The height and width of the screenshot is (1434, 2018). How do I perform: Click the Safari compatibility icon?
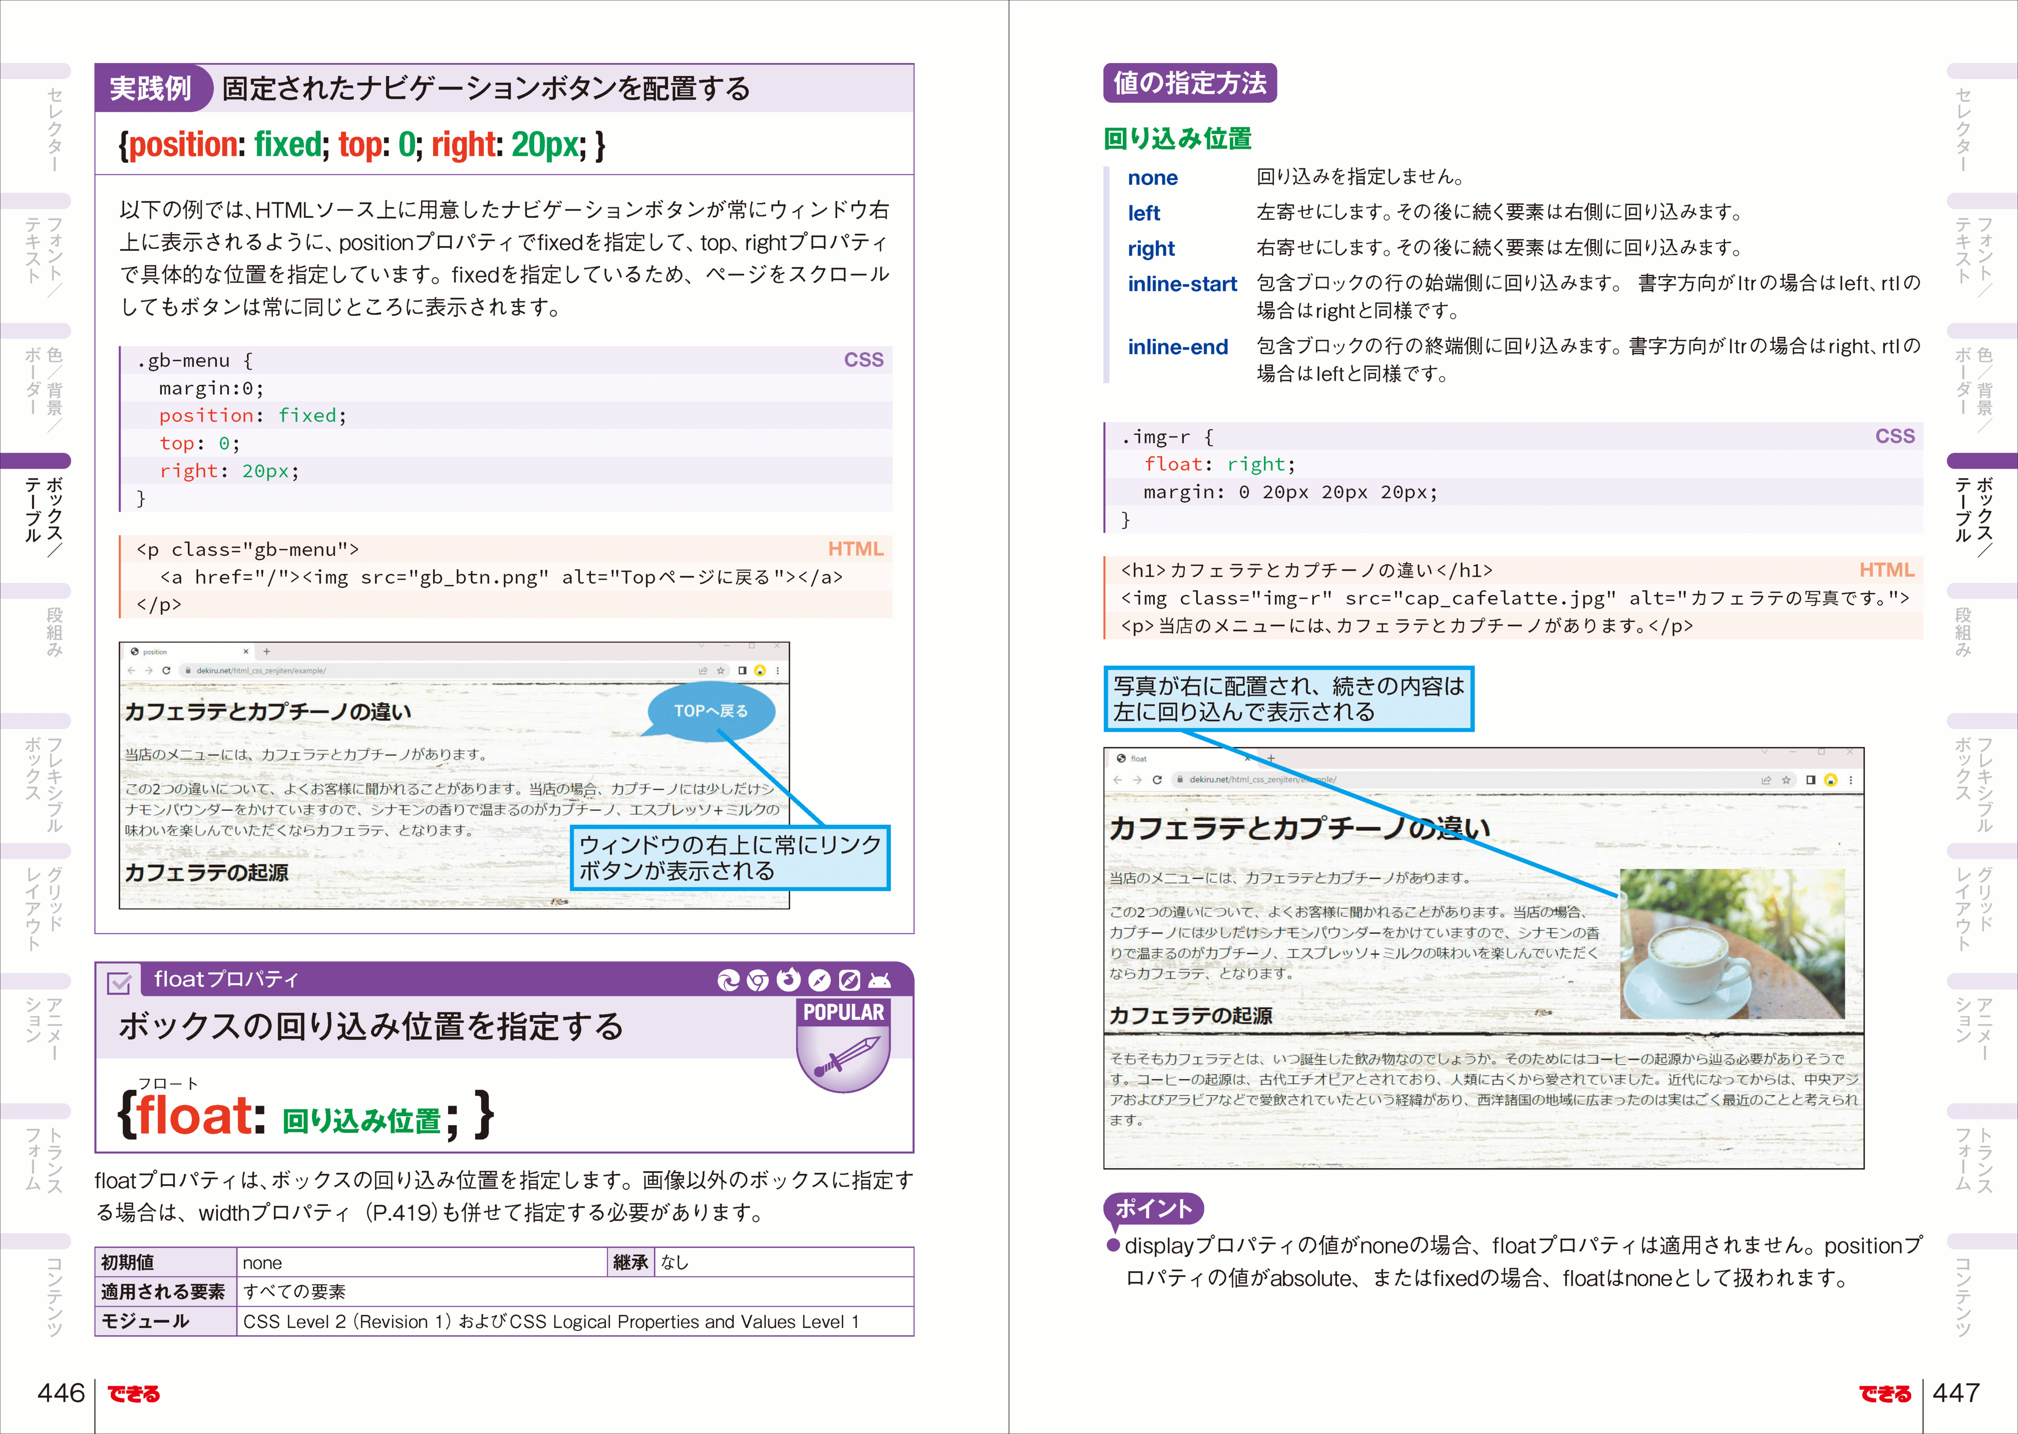click(x=819, y=980)
